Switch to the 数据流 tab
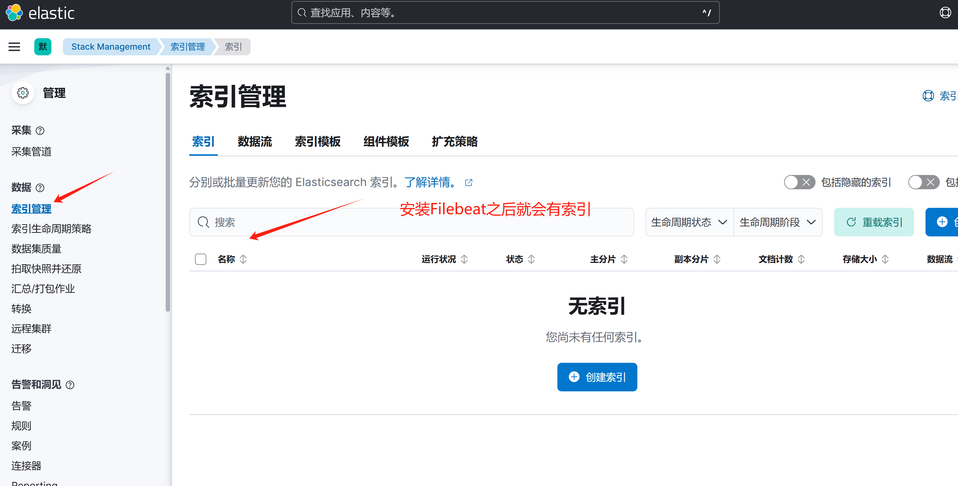This screenshot has width=958, height=486. pyautogui.click(x=255, y=142)
